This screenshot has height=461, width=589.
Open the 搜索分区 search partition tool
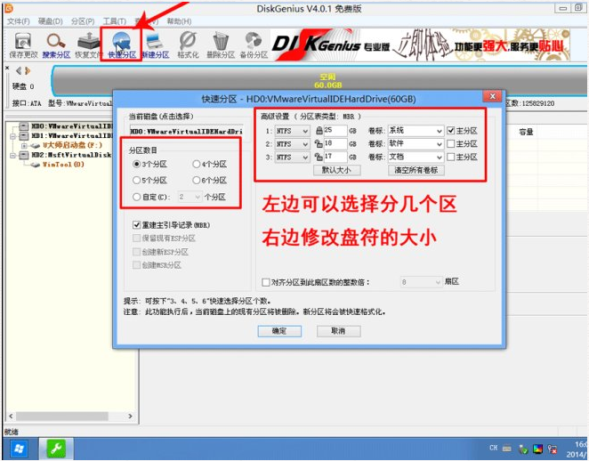tap(56, 45)
